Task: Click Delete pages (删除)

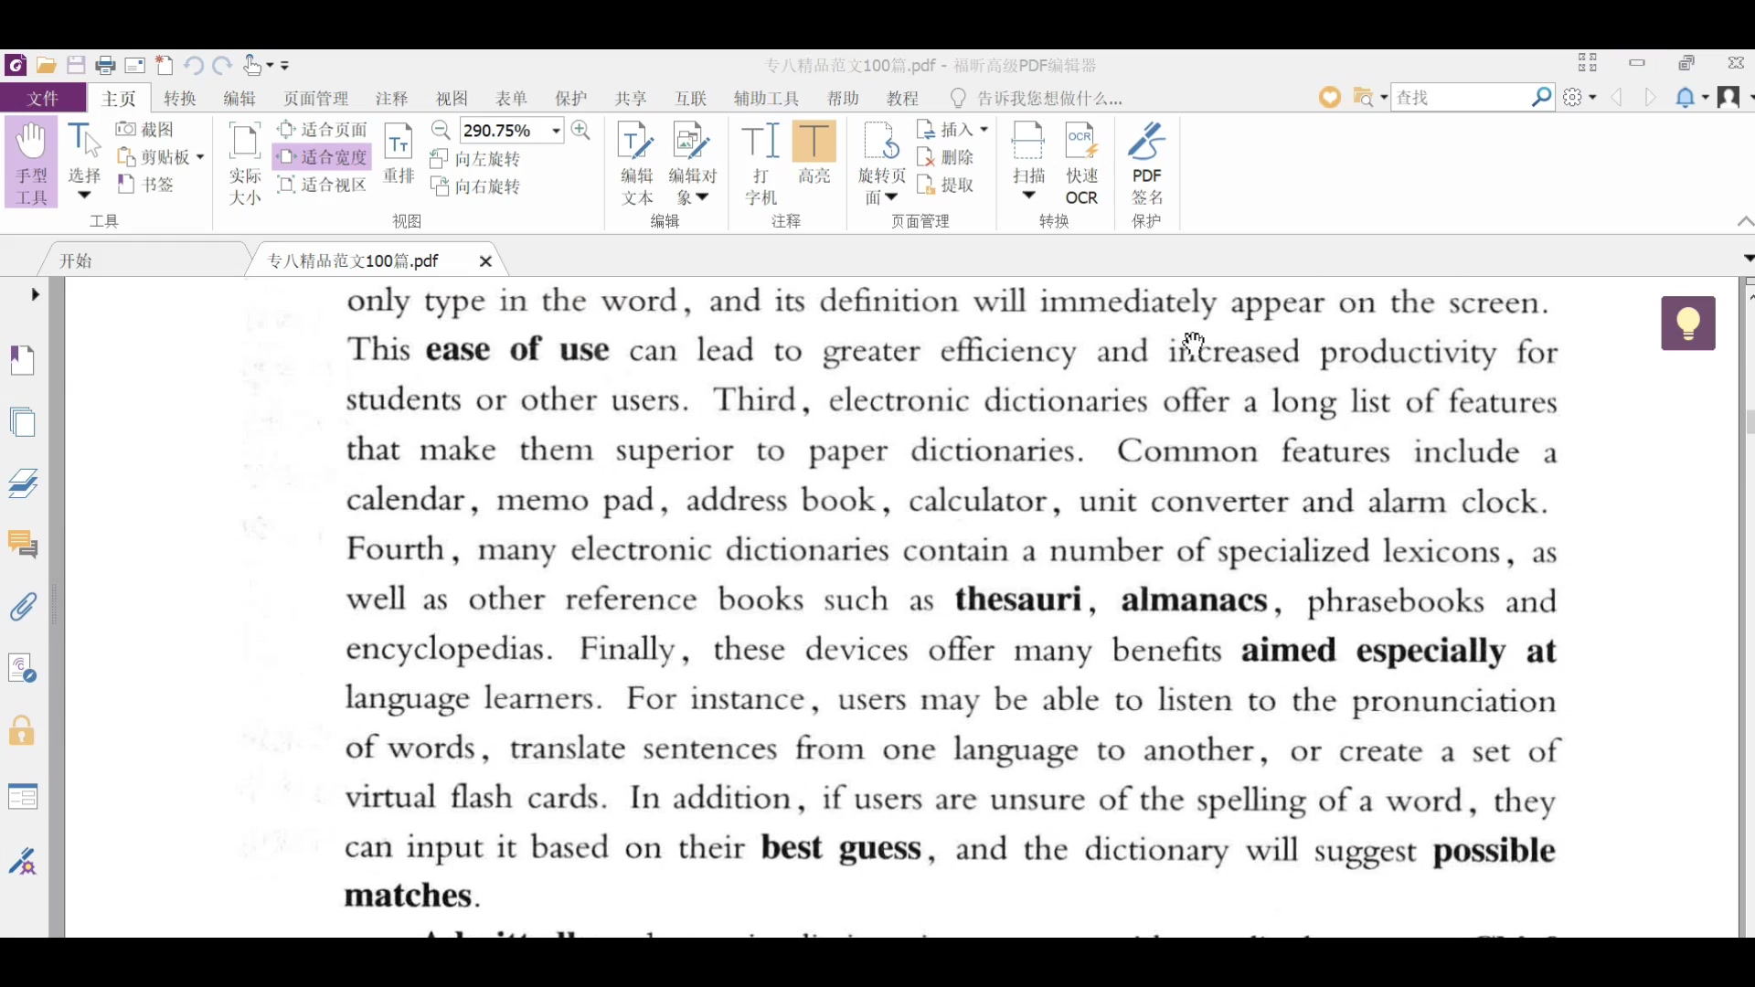Action: (x=947, y=157)
